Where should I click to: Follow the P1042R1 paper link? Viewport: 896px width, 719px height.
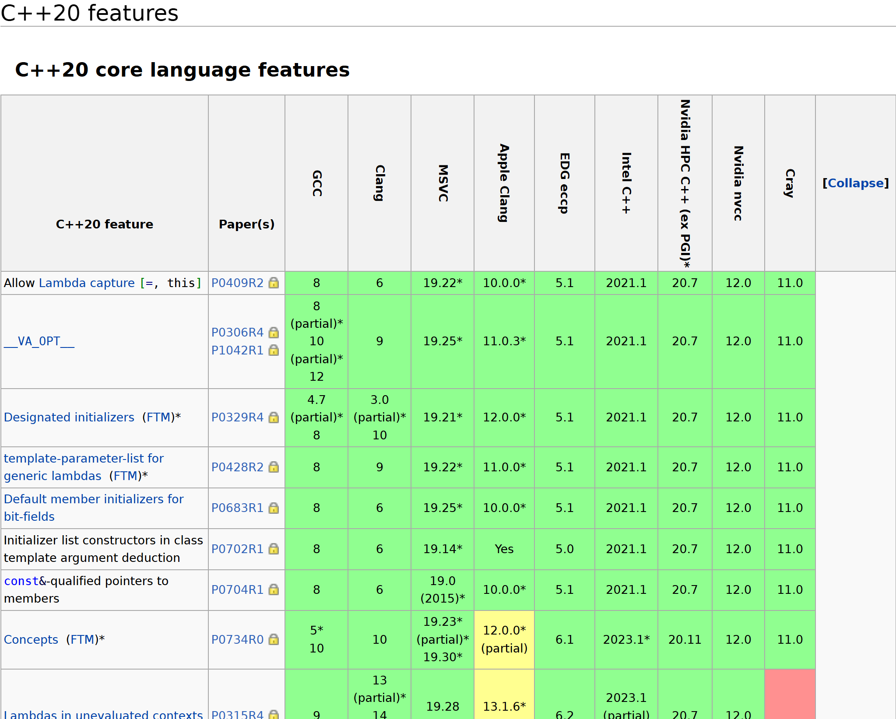click(x=238, y=350)
